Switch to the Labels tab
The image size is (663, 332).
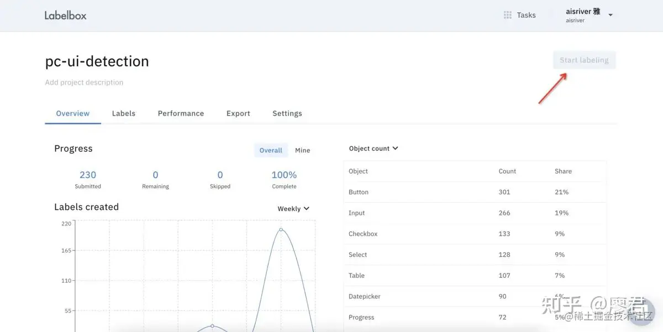[124, 113]
